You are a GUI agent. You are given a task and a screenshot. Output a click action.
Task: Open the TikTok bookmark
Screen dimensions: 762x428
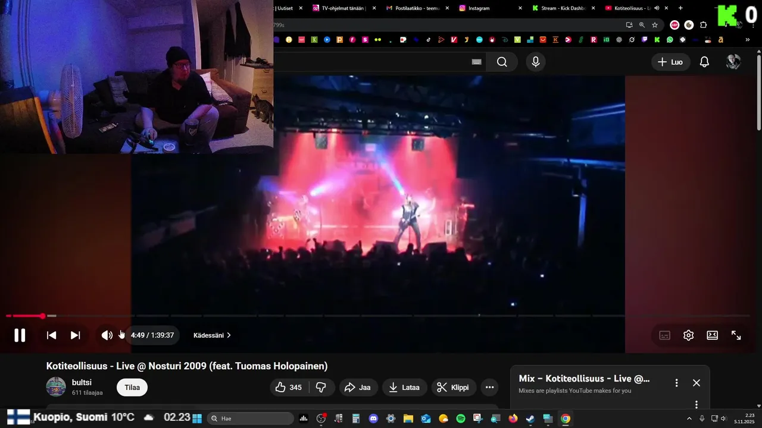(x=428, y=40)
